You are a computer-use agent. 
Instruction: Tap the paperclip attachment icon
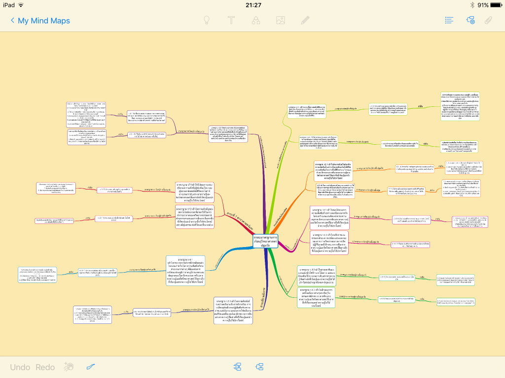coord(489,21)
